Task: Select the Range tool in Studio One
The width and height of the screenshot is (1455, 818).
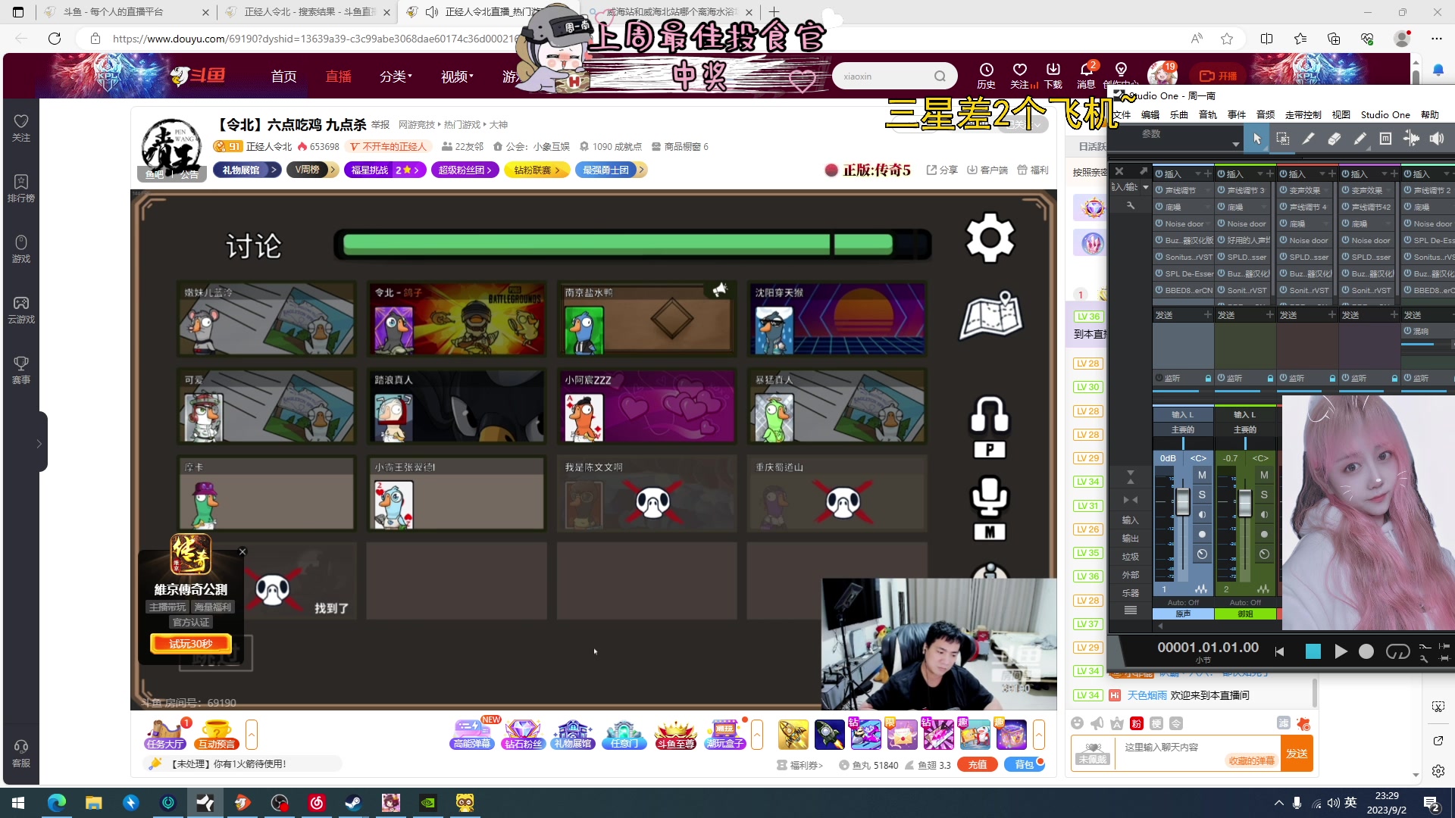Action: [1283, 139]
